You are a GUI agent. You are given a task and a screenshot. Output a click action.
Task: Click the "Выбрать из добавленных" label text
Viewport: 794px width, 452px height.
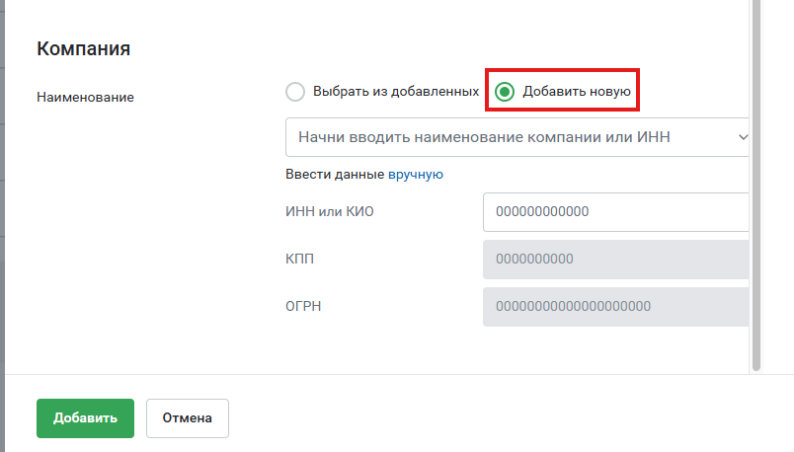pos(396,91)
